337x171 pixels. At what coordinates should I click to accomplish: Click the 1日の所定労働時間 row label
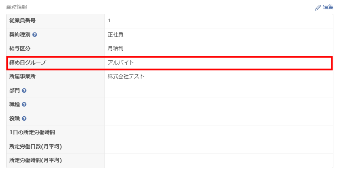32,133
